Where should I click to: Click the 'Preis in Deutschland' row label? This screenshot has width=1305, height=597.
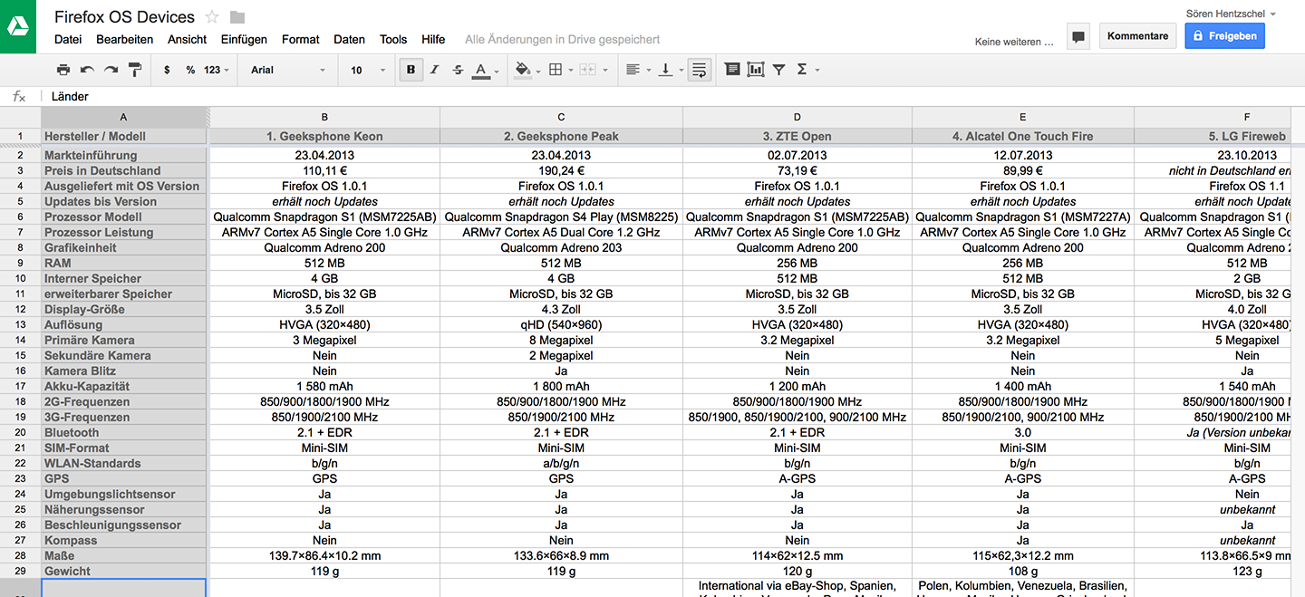[x=124, y=170]
